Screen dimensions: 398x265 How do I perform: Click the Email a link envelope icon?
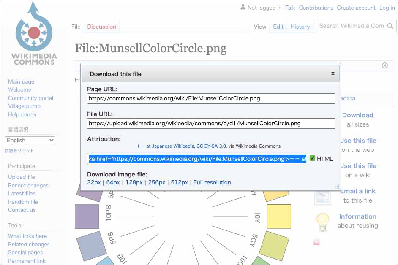323,196
